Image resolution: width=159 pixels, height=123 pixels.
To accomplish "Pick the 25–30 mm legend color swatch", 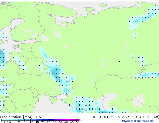I will [x=51, y=120].
